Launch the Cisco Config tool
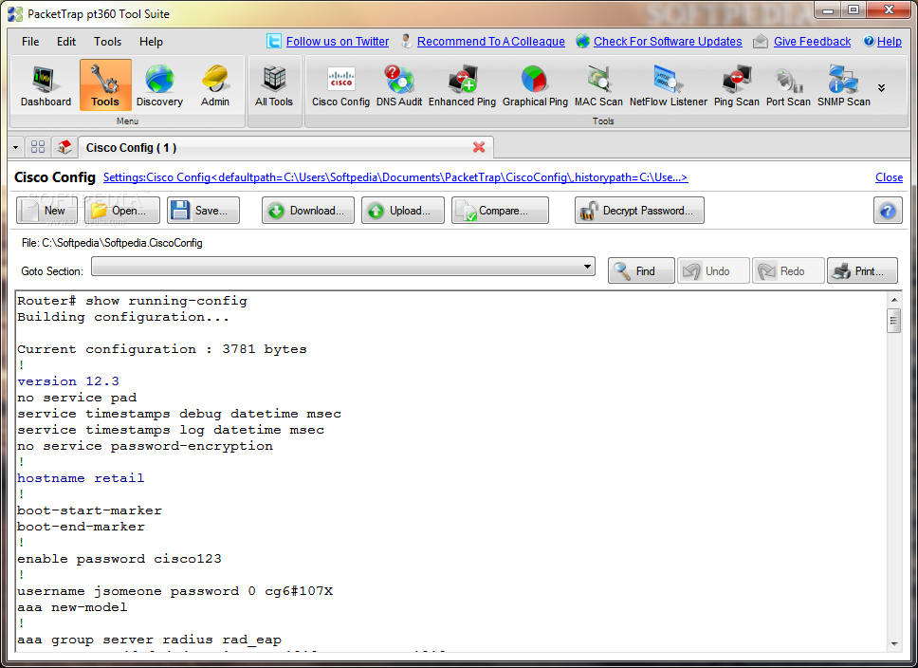The width and height of the screenshot is (918, 668). (340, 85)
